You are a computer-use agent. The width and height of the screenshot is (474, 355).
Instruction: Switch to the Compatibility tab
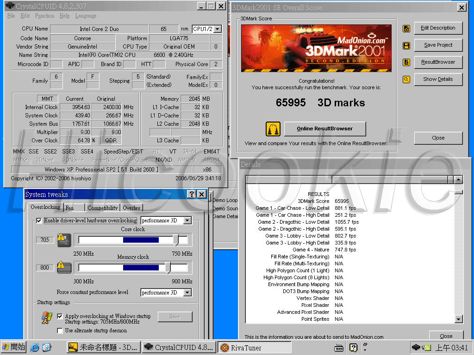point(102,208)
